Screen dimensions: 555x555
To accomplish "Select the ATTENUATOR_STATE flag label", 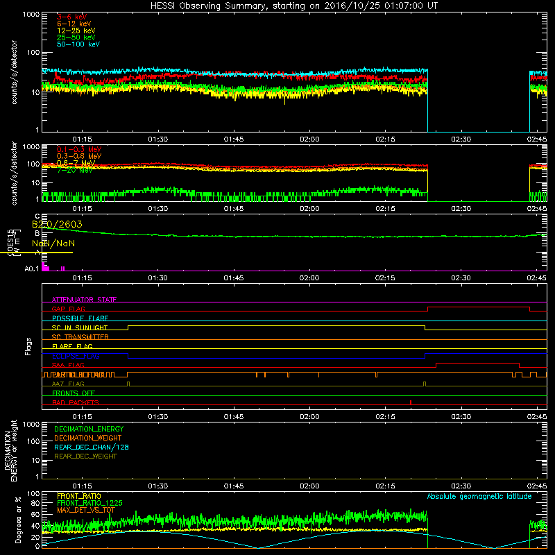I will [84, 300].
